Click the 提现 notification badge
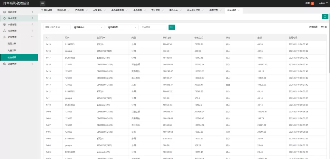 (x=312, y=3)
